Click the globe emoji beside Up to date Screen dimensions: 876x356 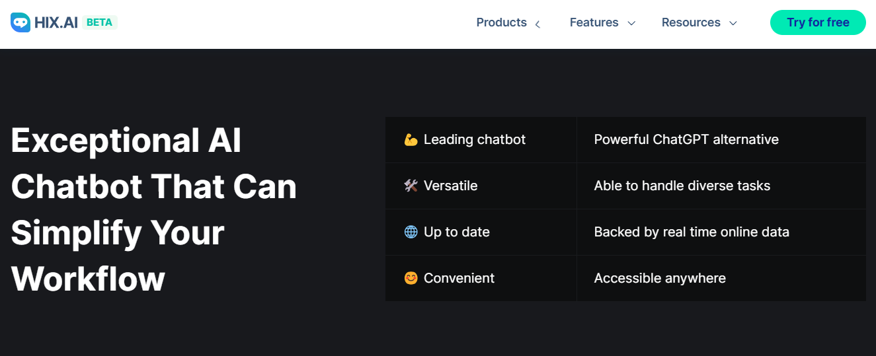click(411, 232)
